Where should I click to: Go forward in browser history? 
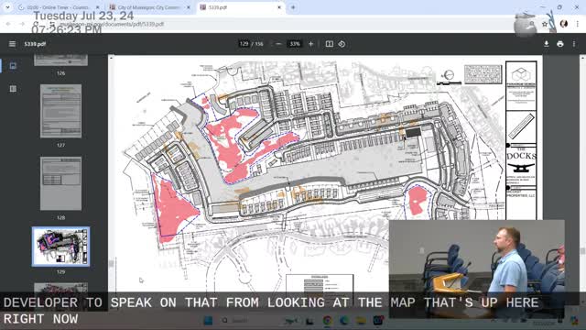[22, 24]
